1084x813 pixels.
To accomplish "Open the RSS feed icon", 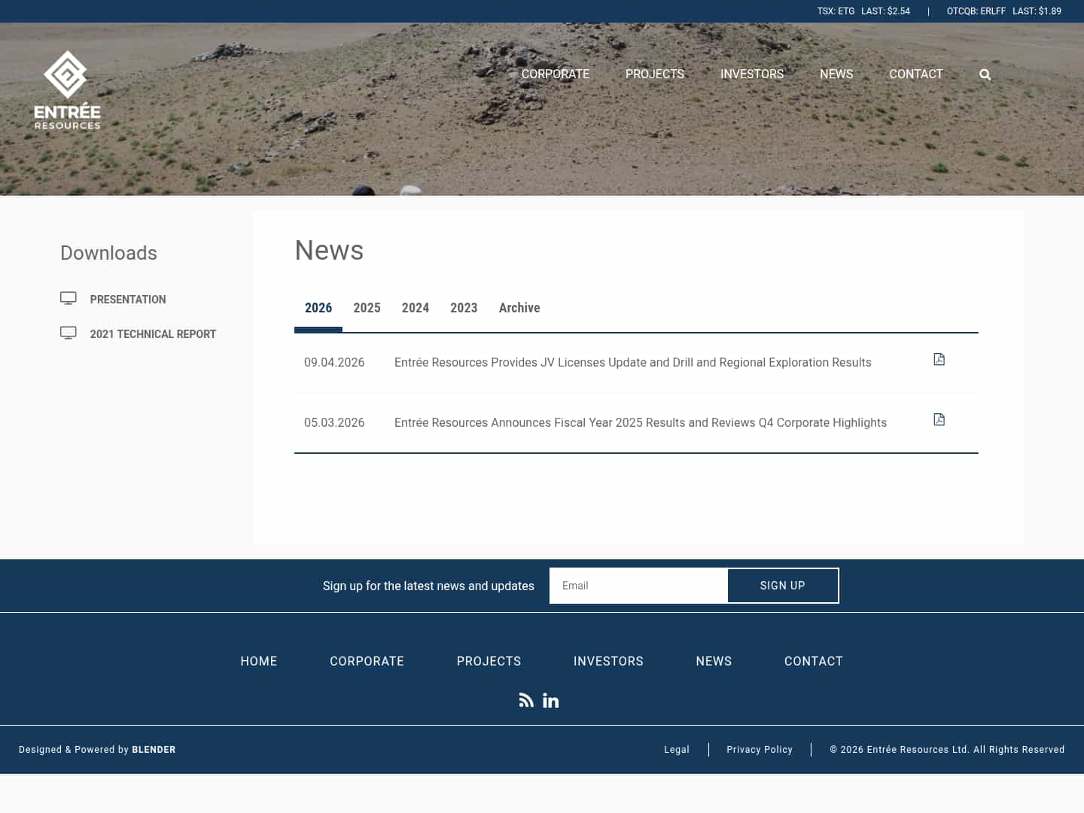I will pos(526,700).
